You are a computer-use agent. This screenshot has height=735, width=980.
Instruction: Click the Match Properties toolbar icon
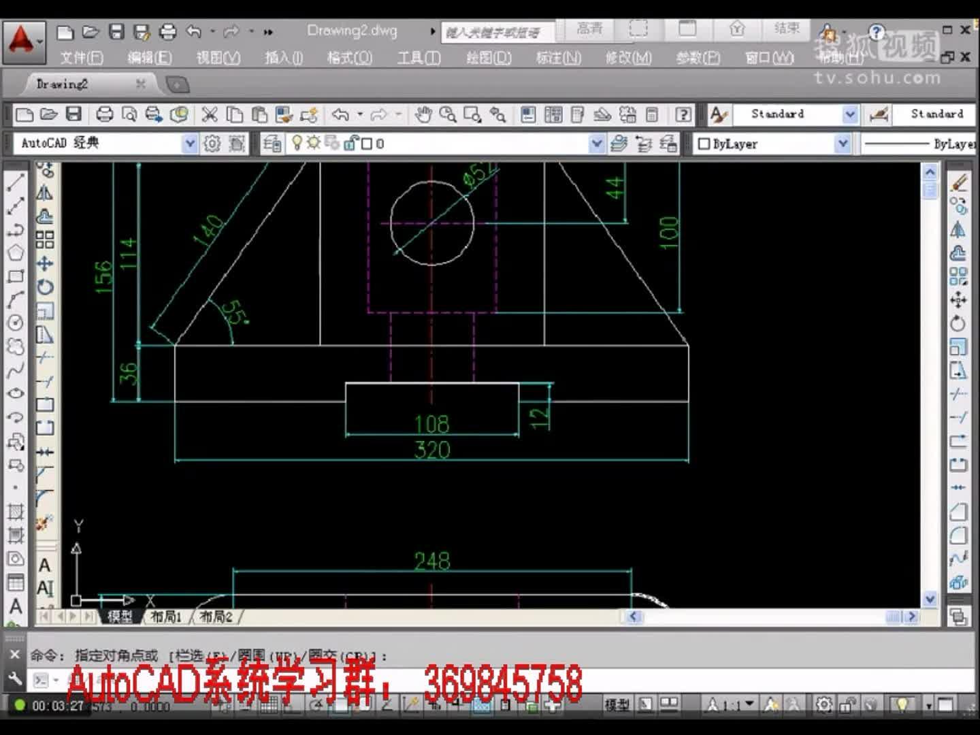pyautogui.click(x=282, y=114)
